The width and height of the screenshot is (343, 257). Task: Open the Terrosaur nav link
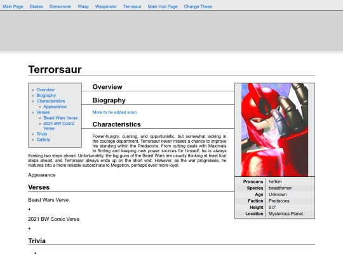[x=132, y=6]
